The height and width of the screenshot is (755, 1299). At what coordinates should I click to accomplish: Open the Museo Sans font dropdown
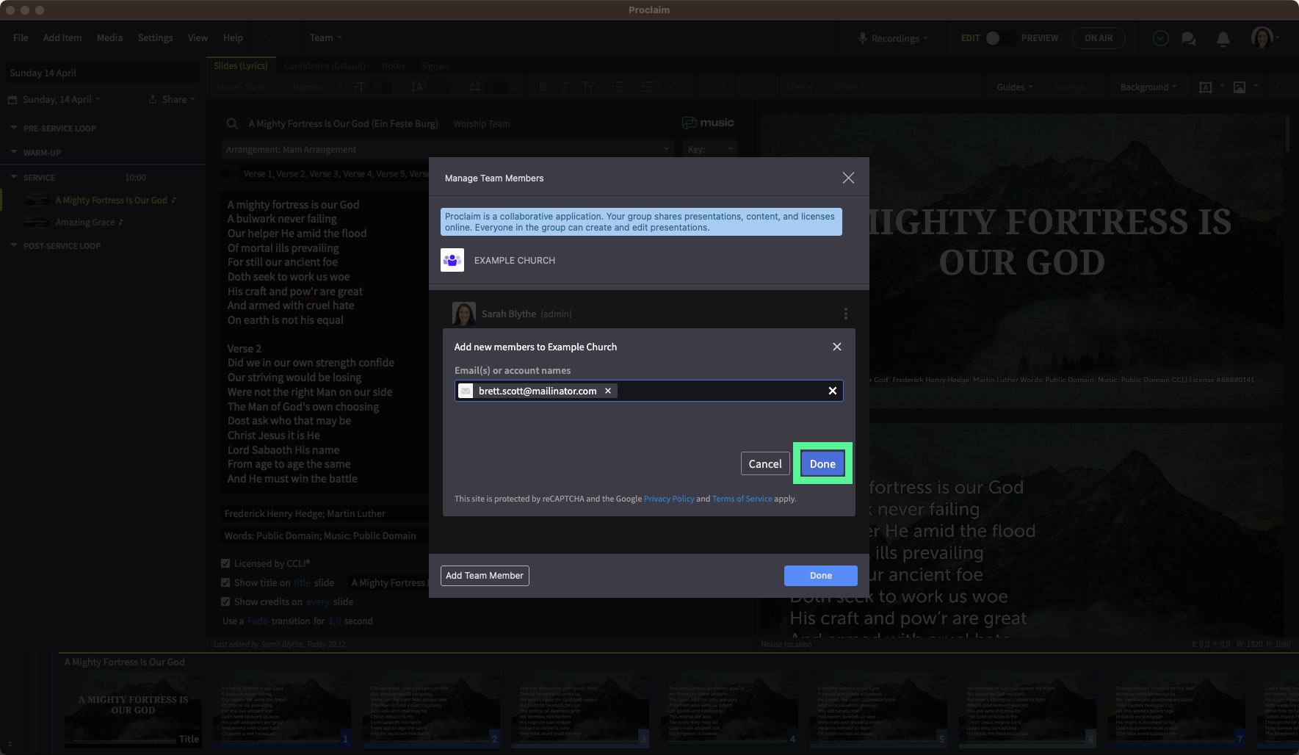248,87
